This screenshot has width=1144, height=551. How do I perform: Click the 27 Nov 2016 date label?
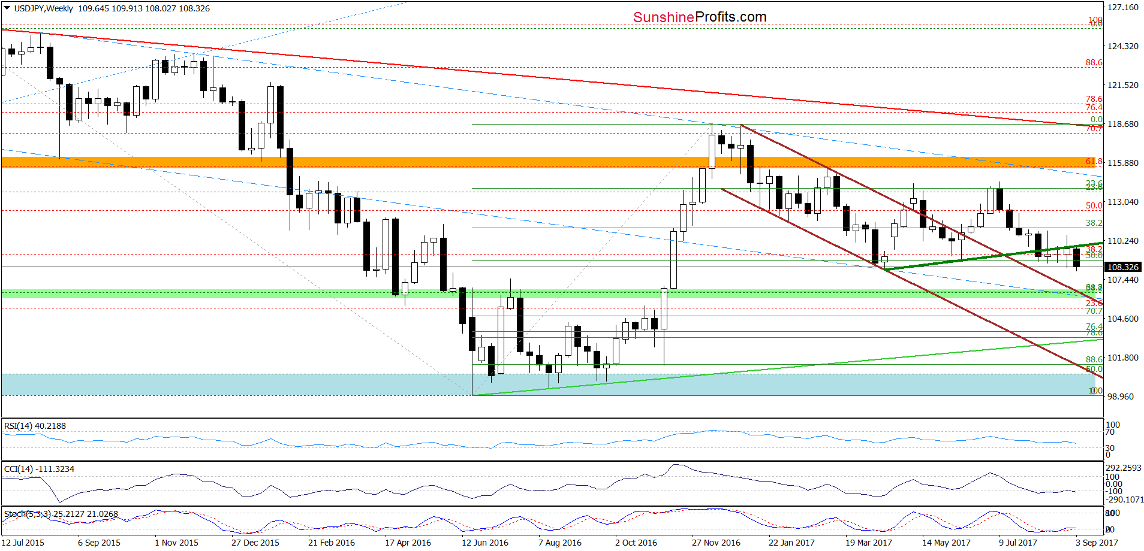point(716,543)
